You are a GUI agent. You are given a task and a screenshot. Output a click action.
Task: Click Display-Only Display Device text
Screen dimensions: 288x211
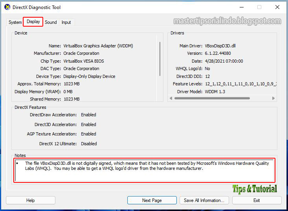tap(89, 76)
